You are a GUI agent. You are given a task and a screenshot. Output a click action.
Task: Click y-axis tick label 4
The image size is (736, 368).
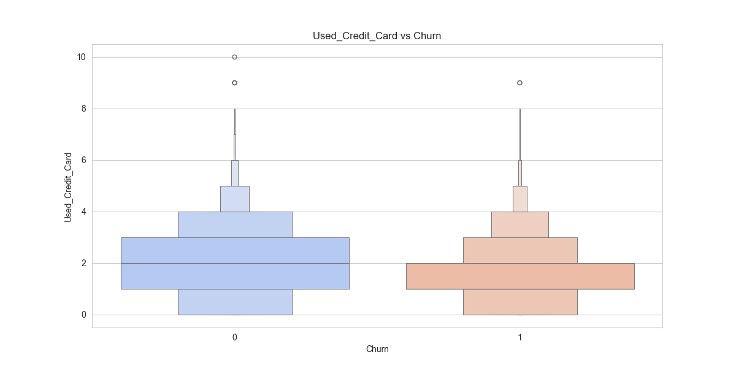(x=83, y=212)
